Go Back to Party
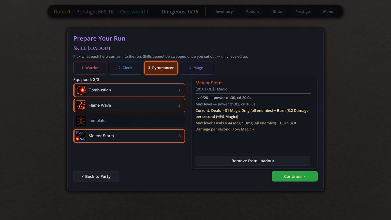391x220 pixels. click(x=96, y=176)
